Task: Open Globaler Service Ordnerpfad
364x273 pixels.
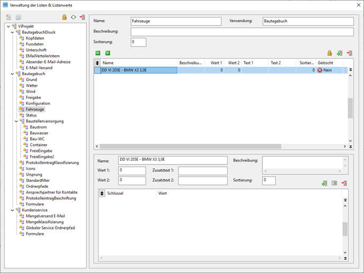Action: click(x=50, y=228)
